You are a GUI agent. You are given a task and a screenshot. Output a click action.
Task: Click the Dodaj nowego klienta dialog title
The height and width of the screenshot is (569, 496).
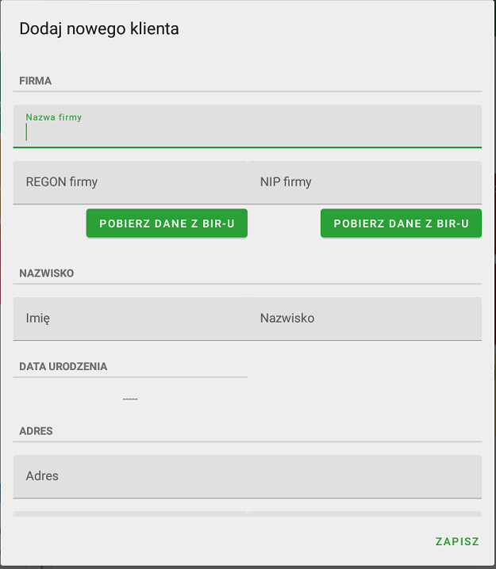point(99,29)
